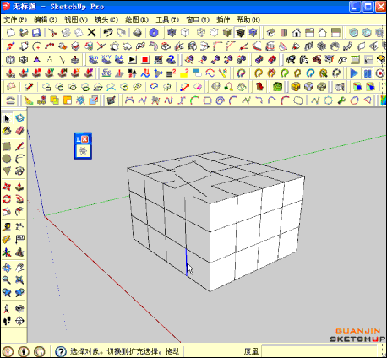Image resolution: width=387 pixels, height=358 pixels.
Task: Click the New file icon
Action: pyautogui.click(x=11, y=33)
